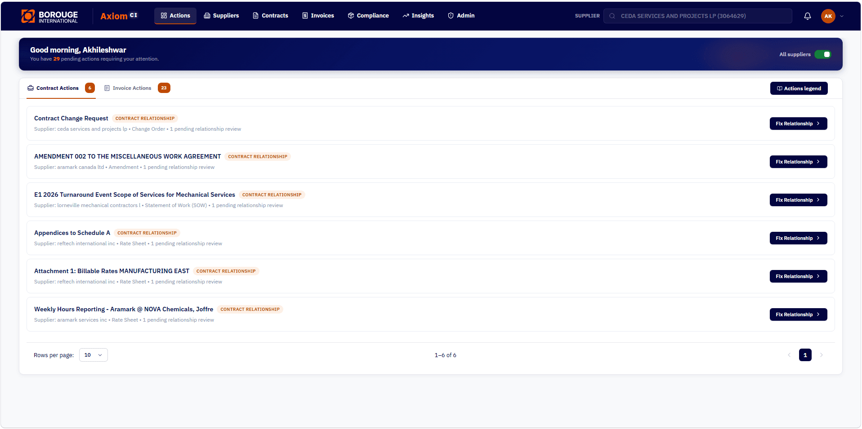Select page number 1
This screenshot has height=429, width=862.
point(805,355)
